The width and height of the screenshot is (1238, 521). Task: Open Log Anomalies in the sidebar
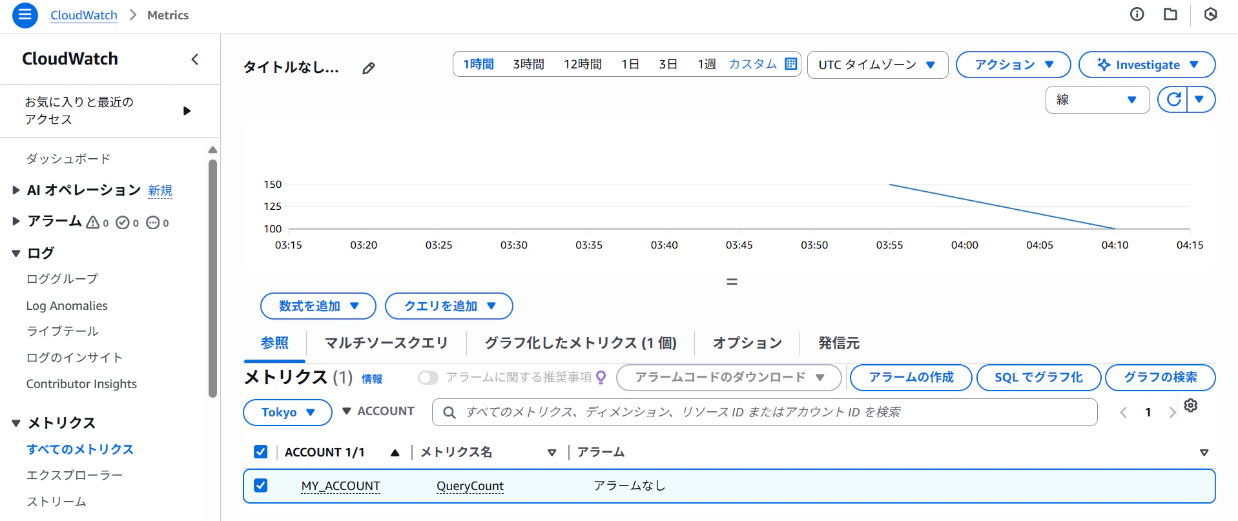(x=67, y=305)
